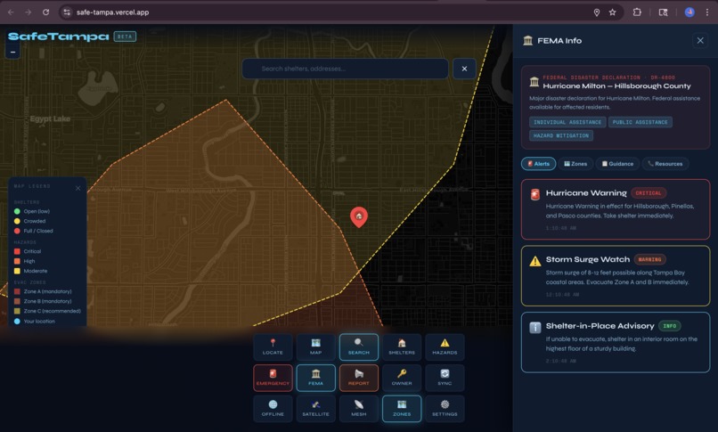Open the Map view button
The width and height of the screenshot is (718, 432).
tap(315, 346)
